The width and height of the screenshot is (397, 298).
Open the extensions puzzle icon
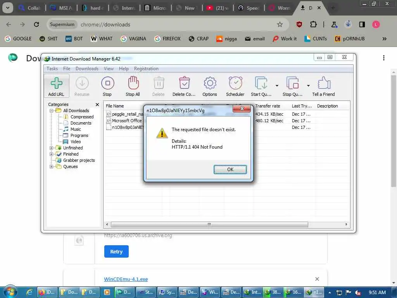[x=313, y=24]
